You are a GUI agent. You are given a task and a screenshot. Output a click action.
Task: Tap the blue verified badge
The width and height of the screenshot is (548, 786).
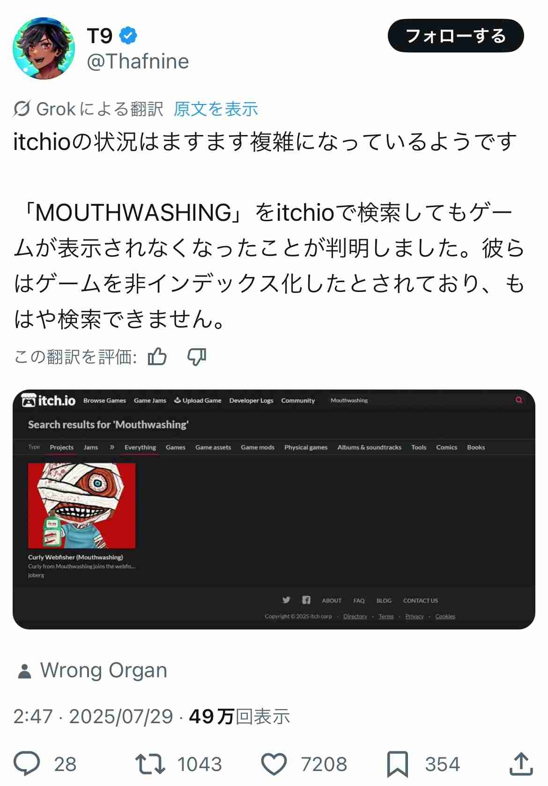point(128,36)
